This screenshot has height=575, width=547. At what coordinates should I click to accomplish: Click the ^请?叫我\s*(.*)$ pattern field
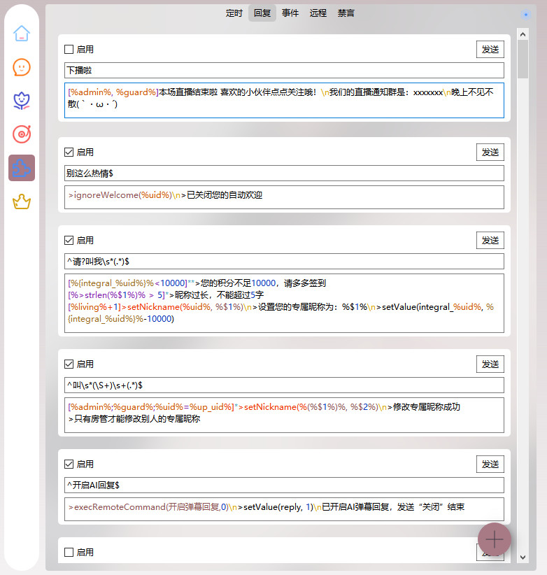pos(284,262)
